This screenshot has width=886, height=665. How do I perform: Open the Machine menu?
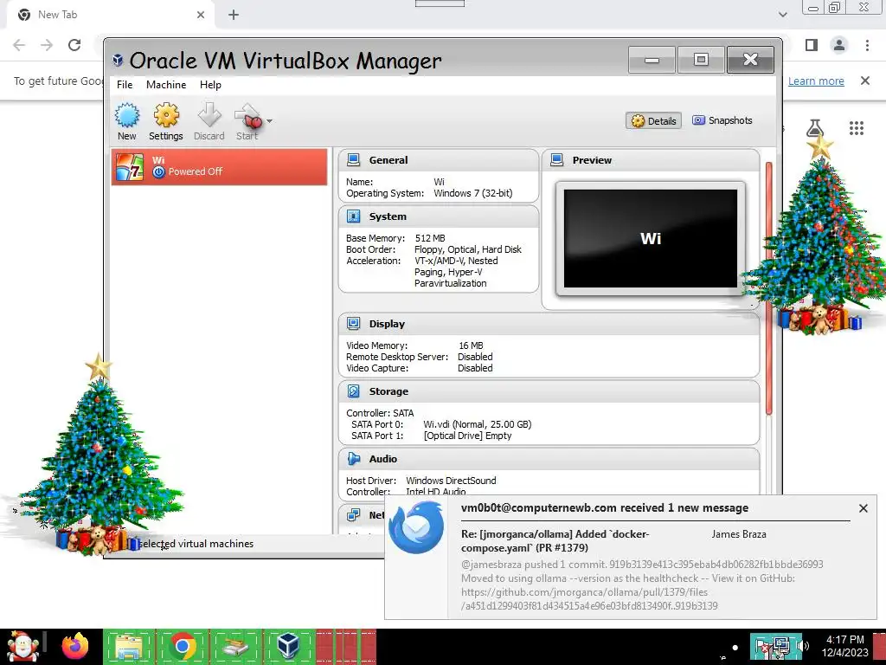[x=166, y=85]
